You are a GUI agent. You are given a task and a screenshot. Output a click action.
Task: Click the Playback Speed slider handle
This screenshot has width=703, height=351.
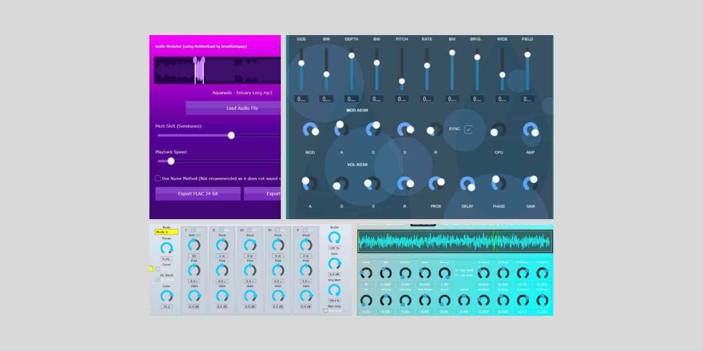[x=171, y=161]
